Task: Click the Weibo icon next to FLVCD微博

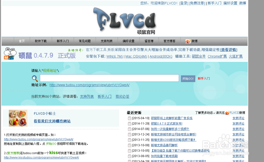Action: pyautogui.click(x=227, y=113)
